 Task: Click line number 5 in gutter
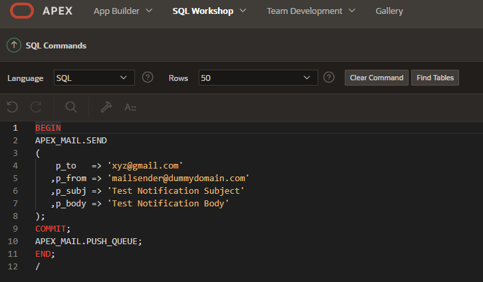(x=15, y=178)
